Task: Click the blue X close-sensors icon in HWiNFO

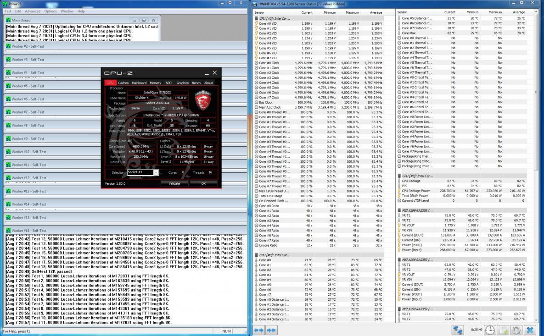Action: click(x=530, y=330)
